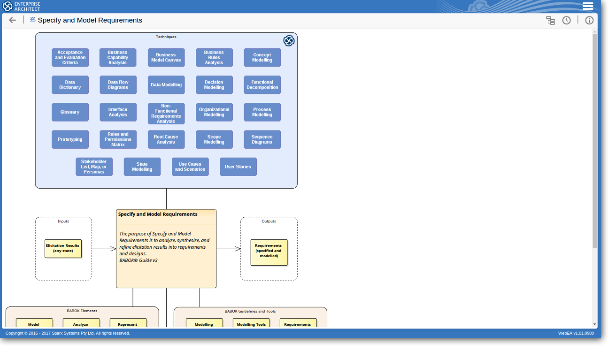The width and height of the screenshot is (615, 352).
Task: Select Requirements specified and modelled output
Action: coord(269,252)
